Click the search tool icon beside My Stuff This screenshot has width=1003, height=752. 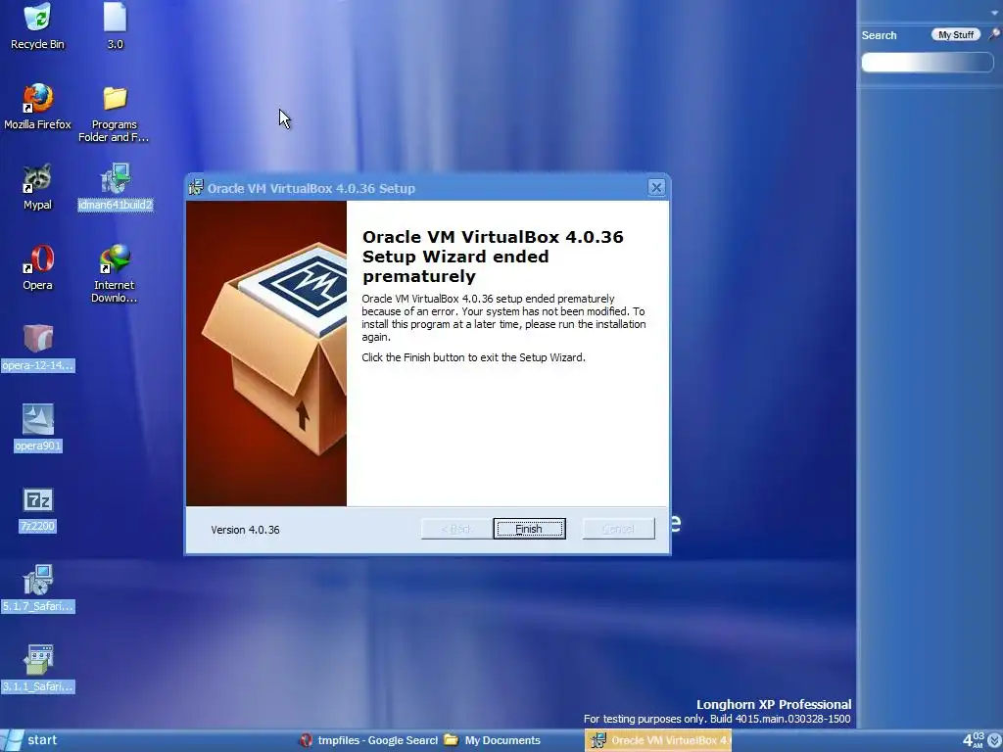tap(993, 34)
